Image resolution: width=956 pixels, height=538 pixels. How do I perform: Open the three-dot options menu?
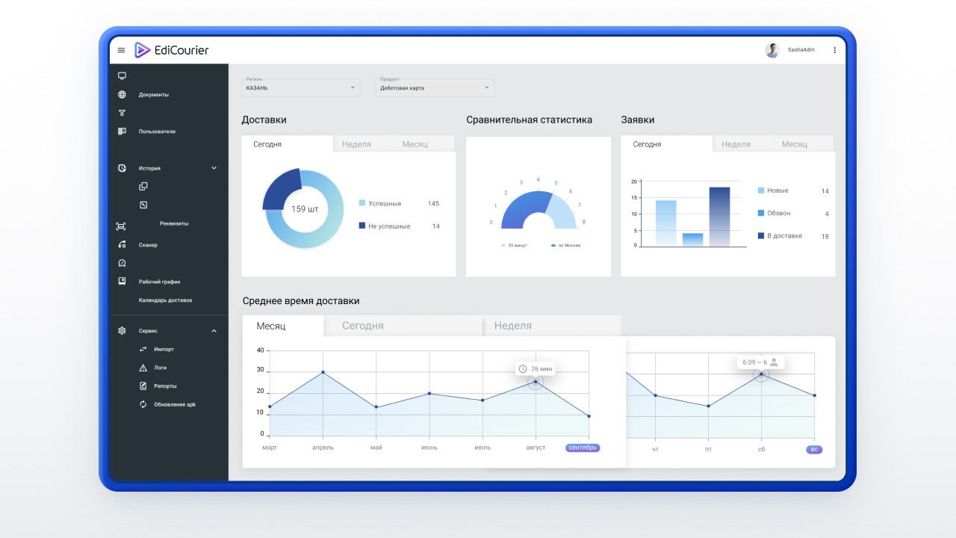[835, 50]
